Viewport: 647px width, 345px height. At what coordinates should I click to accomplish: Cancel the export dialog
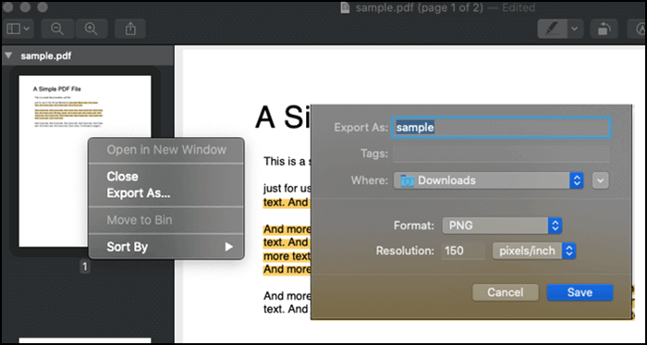coord(506,292)
